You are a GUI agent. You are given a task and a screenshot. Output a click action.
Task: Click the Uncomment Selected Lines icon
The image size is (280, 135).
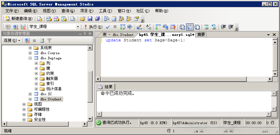(x=214, y=27)
